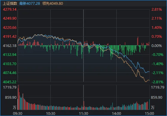Image resolution: width=167 pixels, height=116 pixels.
Task: Click the 15:00 time axis label
Action: (x=149, y=114)
